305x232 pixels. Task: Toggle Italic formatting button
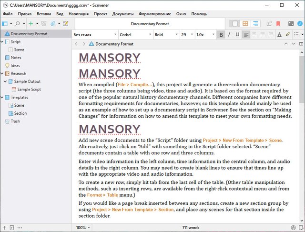coord(229,34)
